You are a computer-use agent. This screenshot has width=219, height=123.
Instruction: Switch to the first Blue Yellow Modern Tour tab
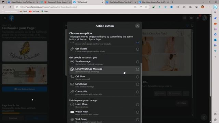point(121,2)
